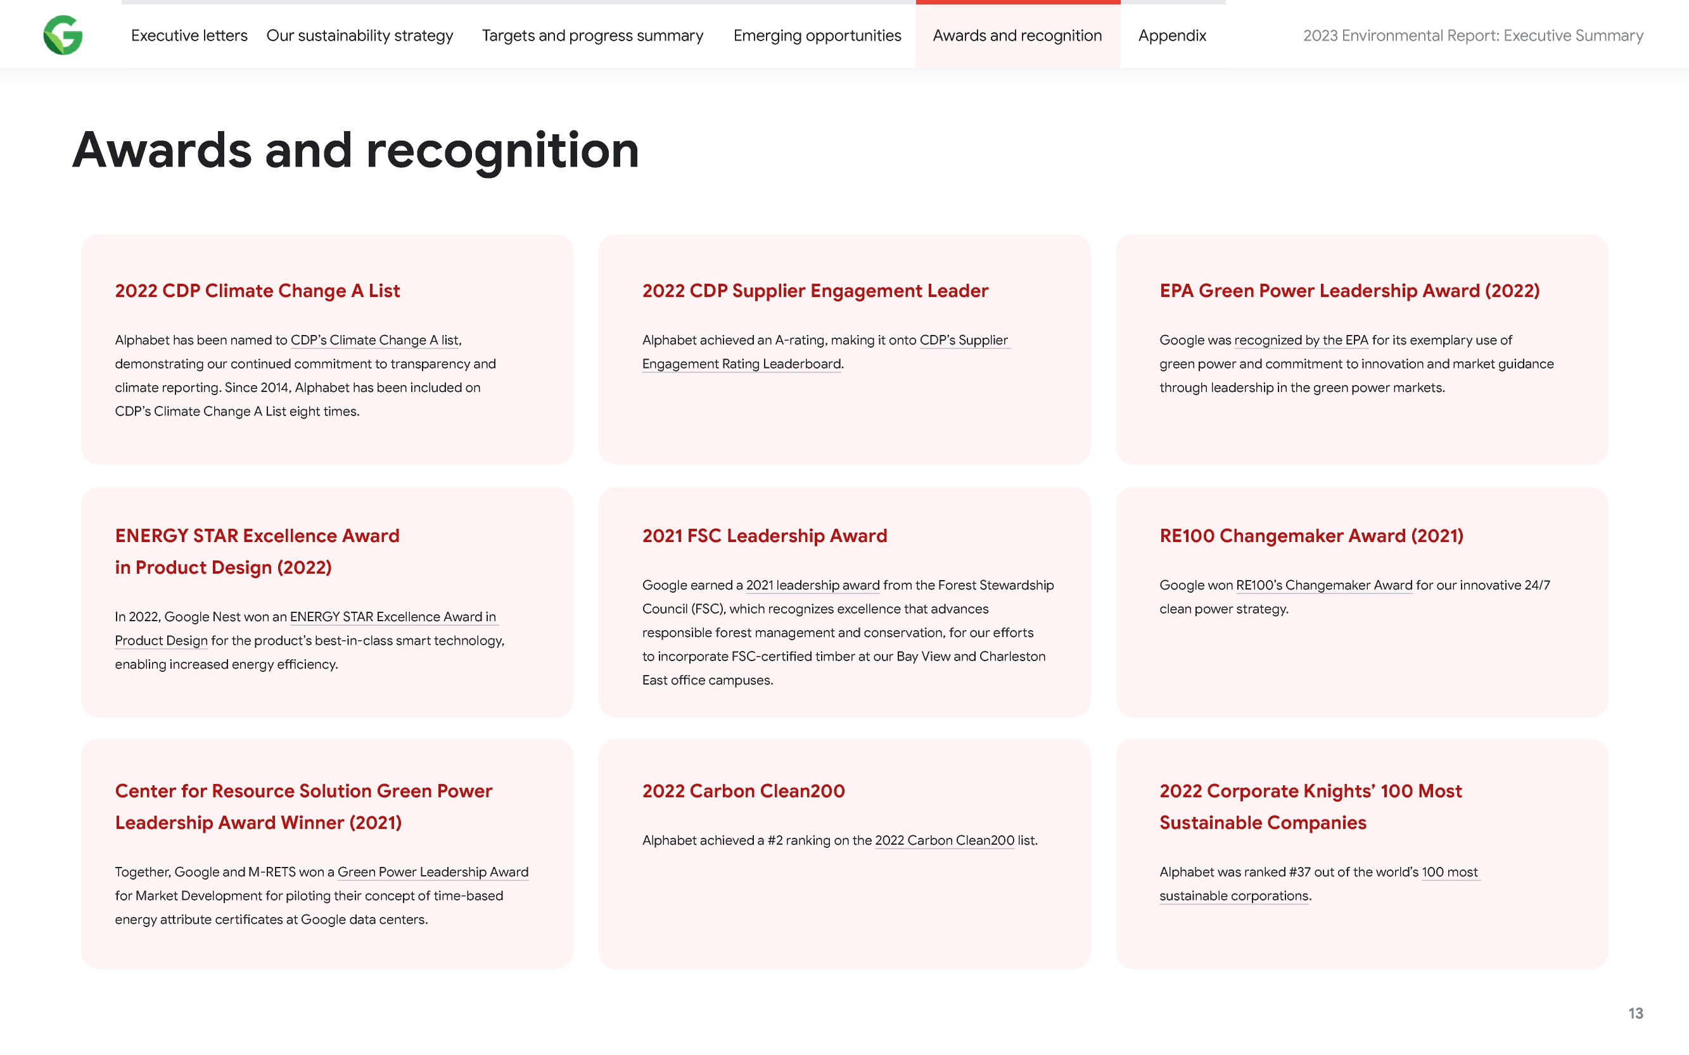Click the page number 13
The width and height of the screenshot is (1689, 1055).
tap(1635, 1013)
